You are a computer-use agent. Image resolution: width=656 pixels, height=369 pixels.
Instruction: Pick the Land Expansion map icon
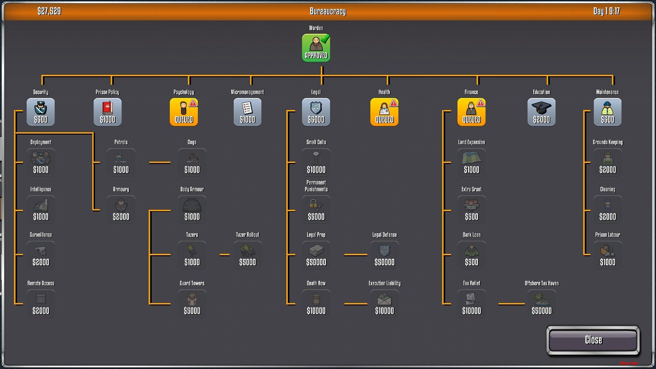[x=471, y=162]
